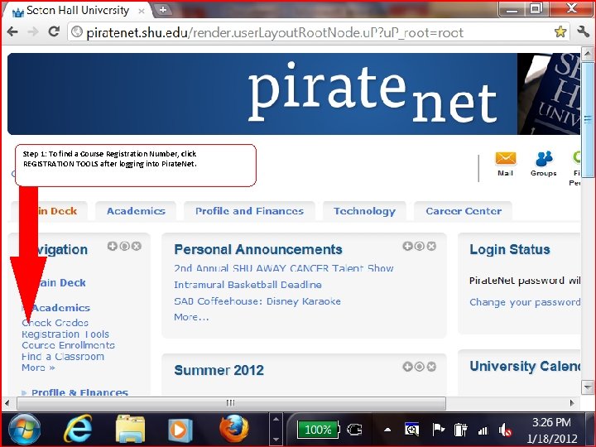Click the horizontal scrollbar thumb
596x447 pixels.
click(x=231, y=403)
